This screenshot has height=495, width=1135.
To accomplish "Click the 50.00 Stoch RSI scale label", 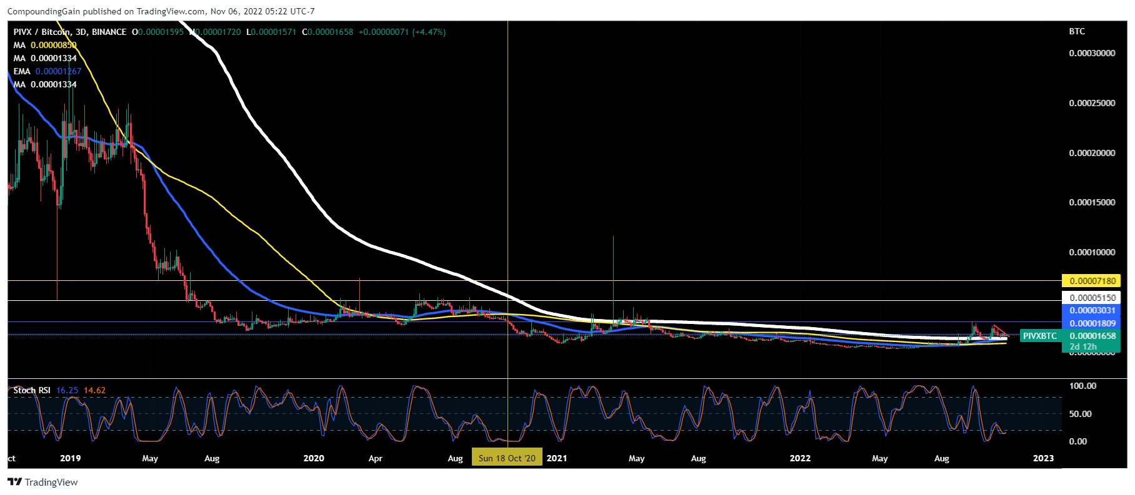I will tap(1081, 414).
